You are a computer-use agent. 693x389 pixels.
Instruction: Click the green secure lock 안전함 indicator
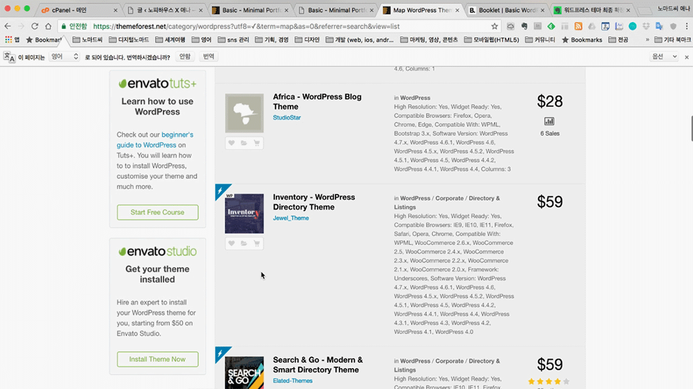74,27
